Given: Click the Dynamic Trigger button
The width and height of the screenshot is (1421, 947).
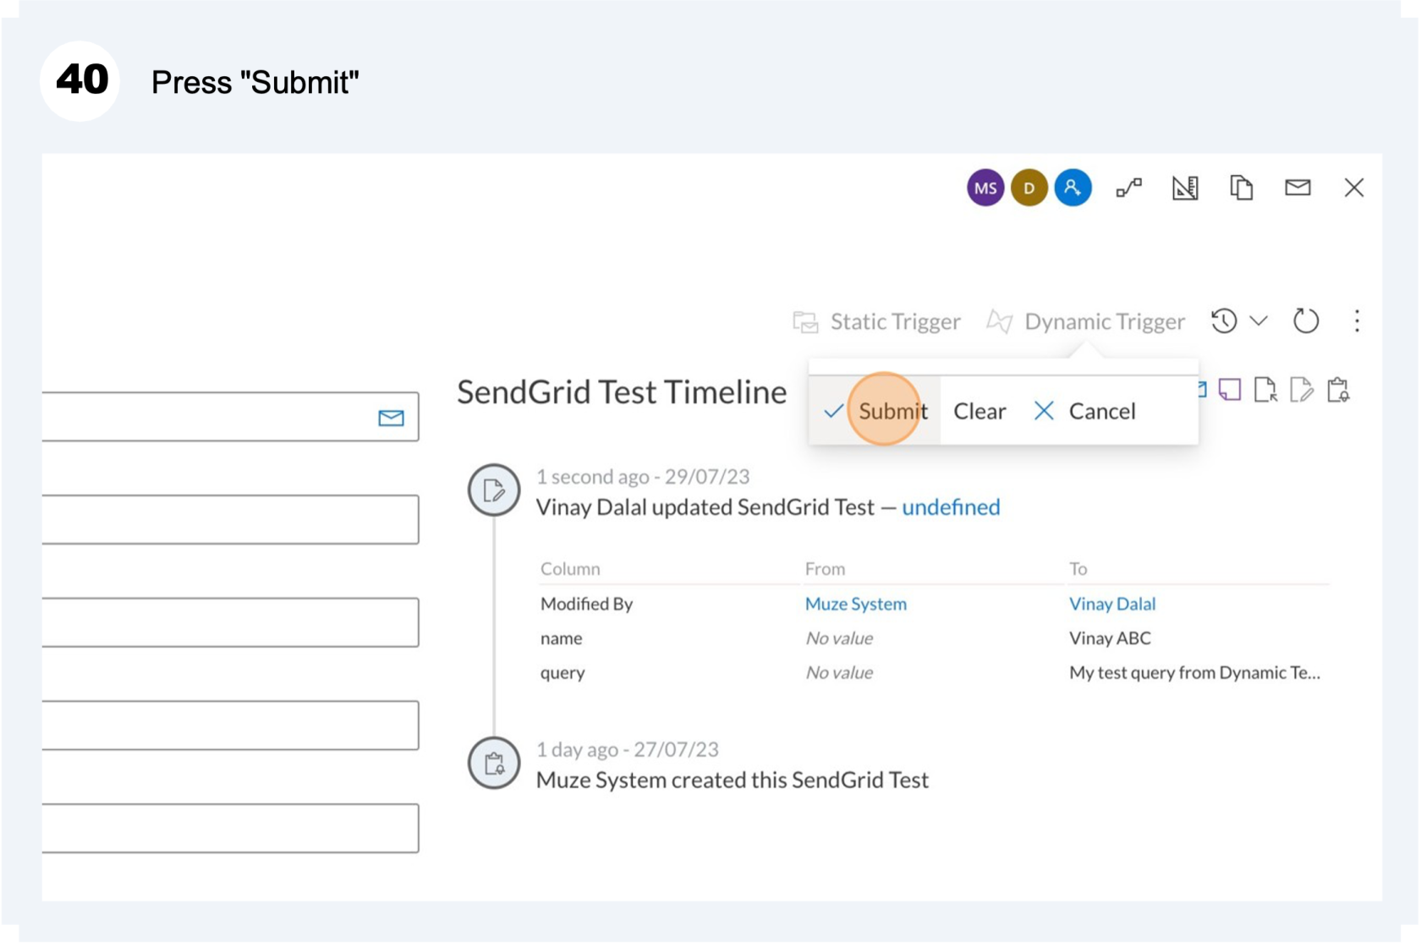Looking at the screenshot, I should pyautogui.click(x=1086, y=322).
